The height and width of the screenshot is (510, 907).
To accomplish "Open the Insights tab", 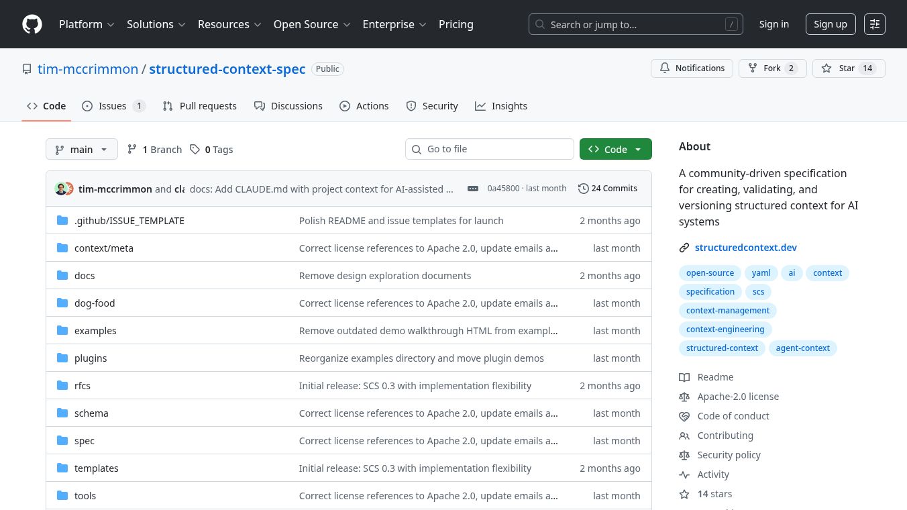I will click(501, 106).
